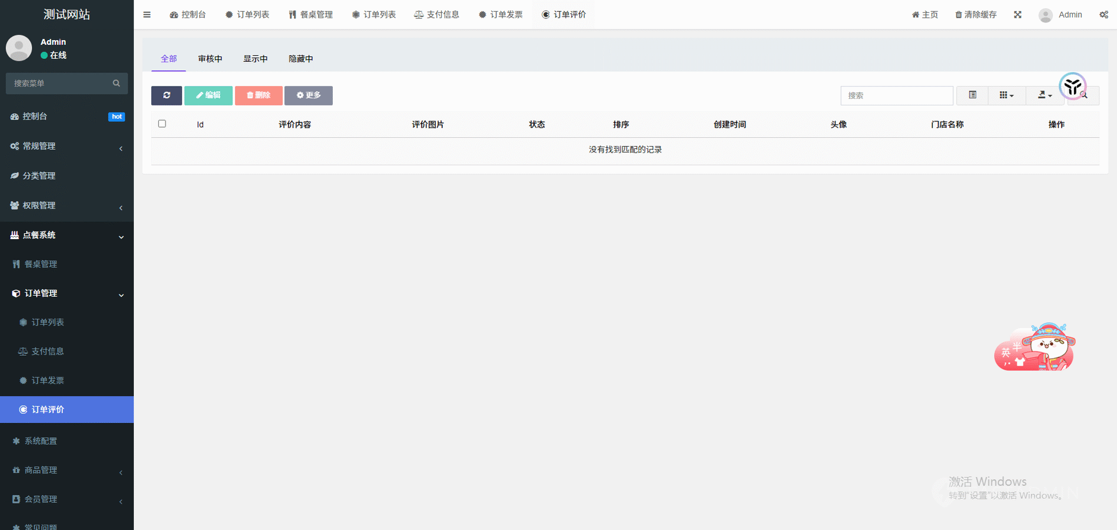Toggle the sidebar hamburger menu icon
Image resolution: width=1117 pixels, height=530 pixels.
tap(147, 15)
